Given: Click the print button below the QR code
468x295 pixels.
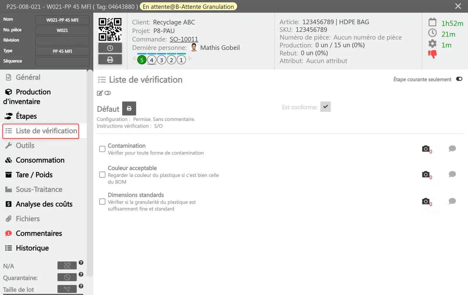Looking at the screenshot, I should pyautogui.click(x=110, y=60).
